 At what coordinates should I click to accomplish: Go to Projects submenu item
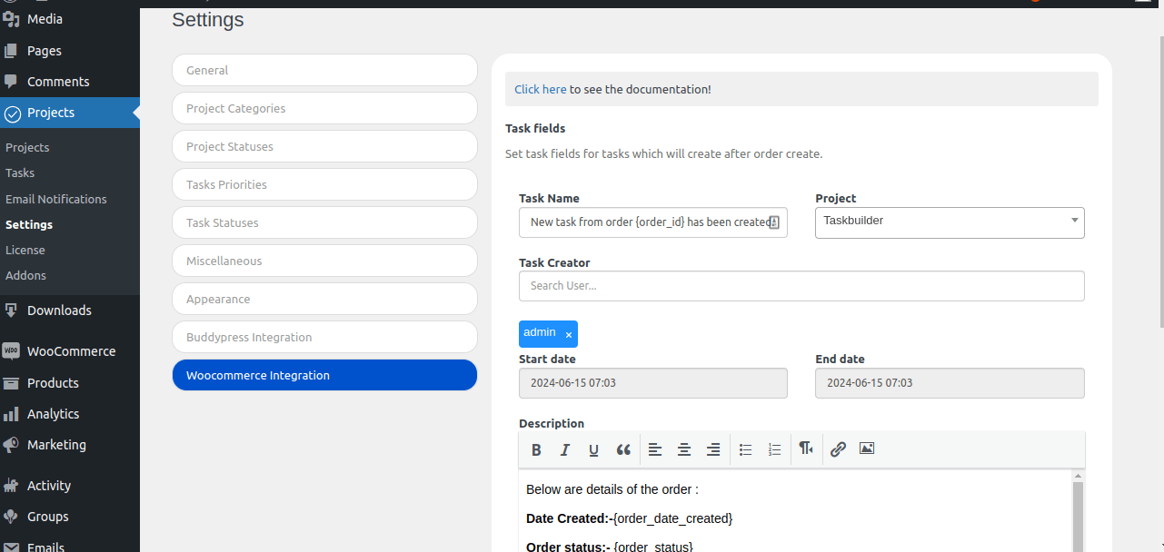pyautogui.click(x=27, y=147)
